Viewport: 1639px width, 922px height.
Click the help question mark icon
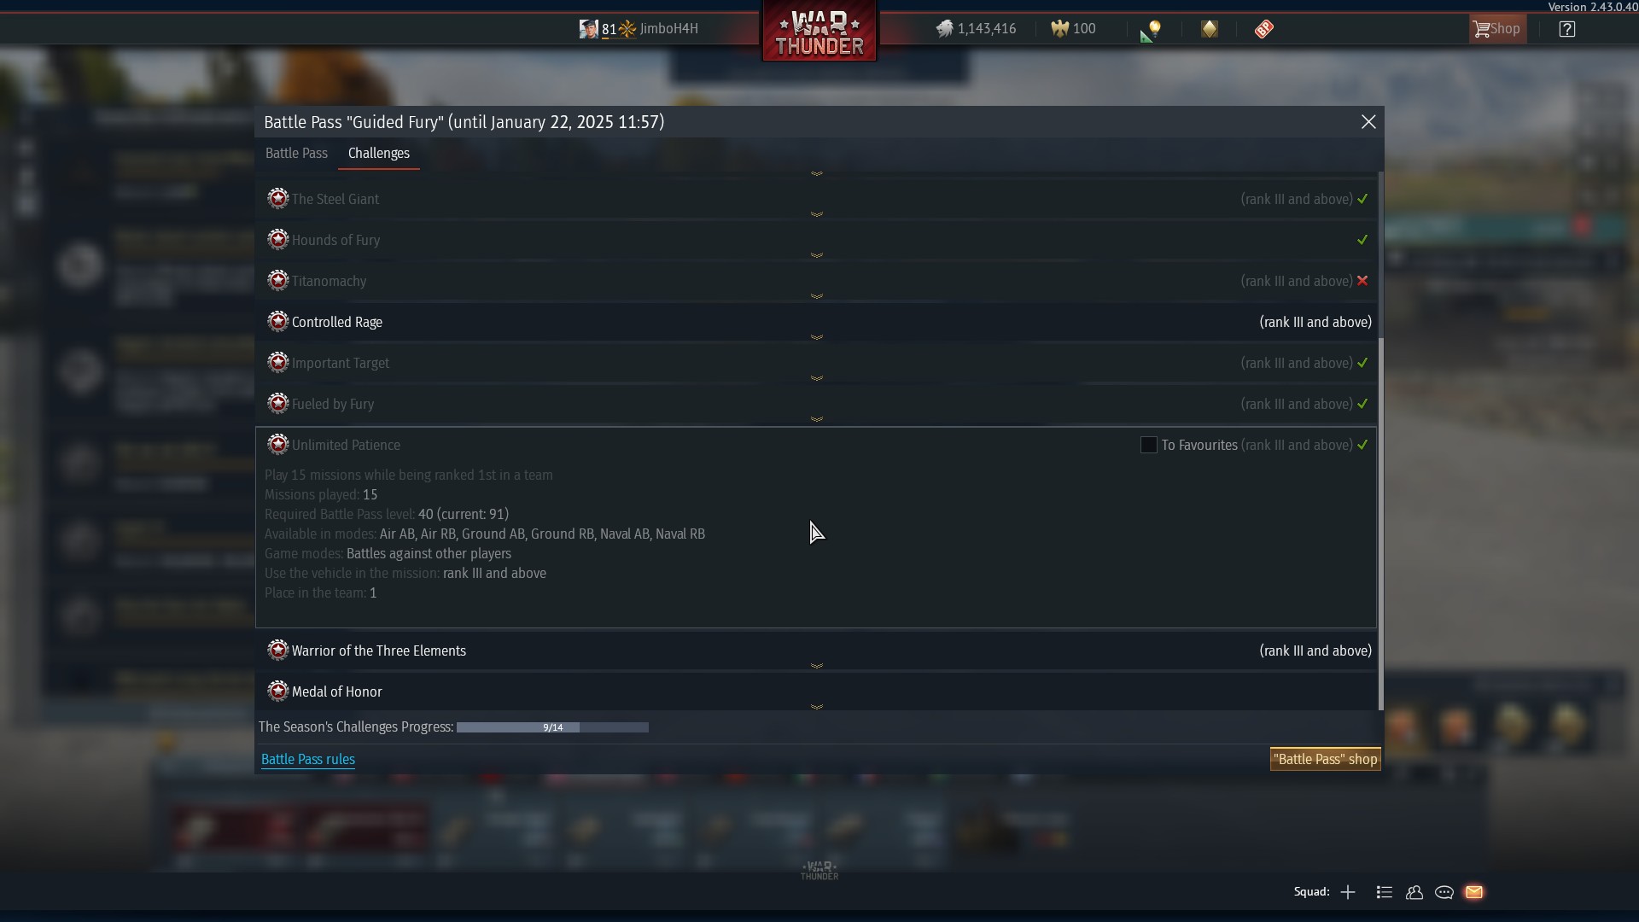pos(1566,29)
